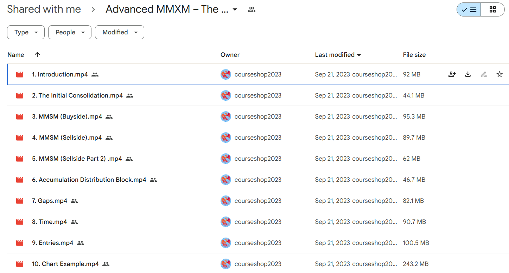509x273 pixels.
Task: Click the shared icon next to 10. Chart Example.mp4
Action: 106,264
